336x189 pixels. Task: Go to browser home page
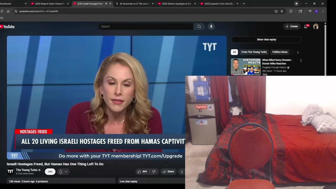(x=8, y=11)
